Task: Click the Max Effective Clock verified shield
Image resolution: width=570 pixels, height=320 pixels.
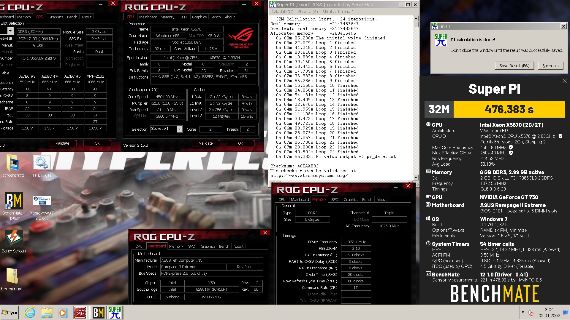Action: (511, 153)
